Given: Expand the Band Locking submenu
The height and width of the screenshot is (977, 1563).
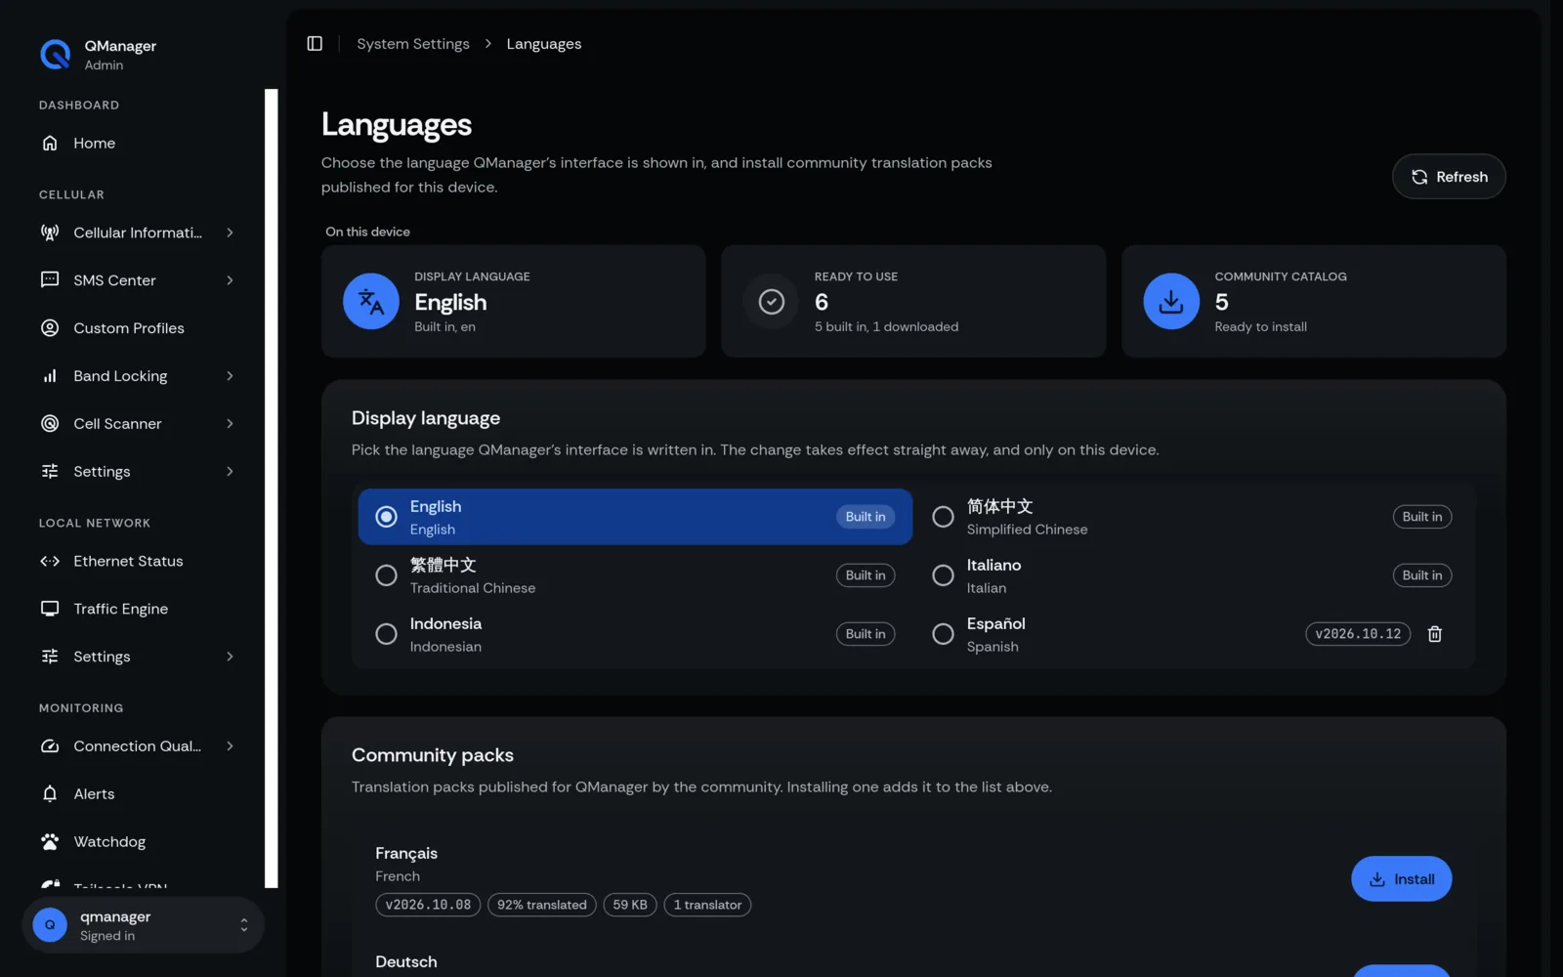Looking at the screenshot, I should click(231, 376).
